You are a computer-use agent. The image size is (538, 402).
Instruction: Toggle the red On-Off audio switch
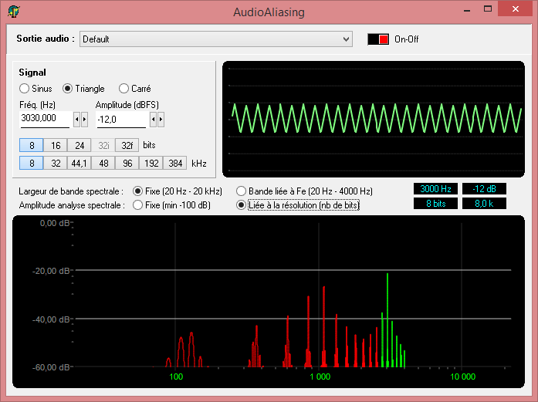pos(378,39)
